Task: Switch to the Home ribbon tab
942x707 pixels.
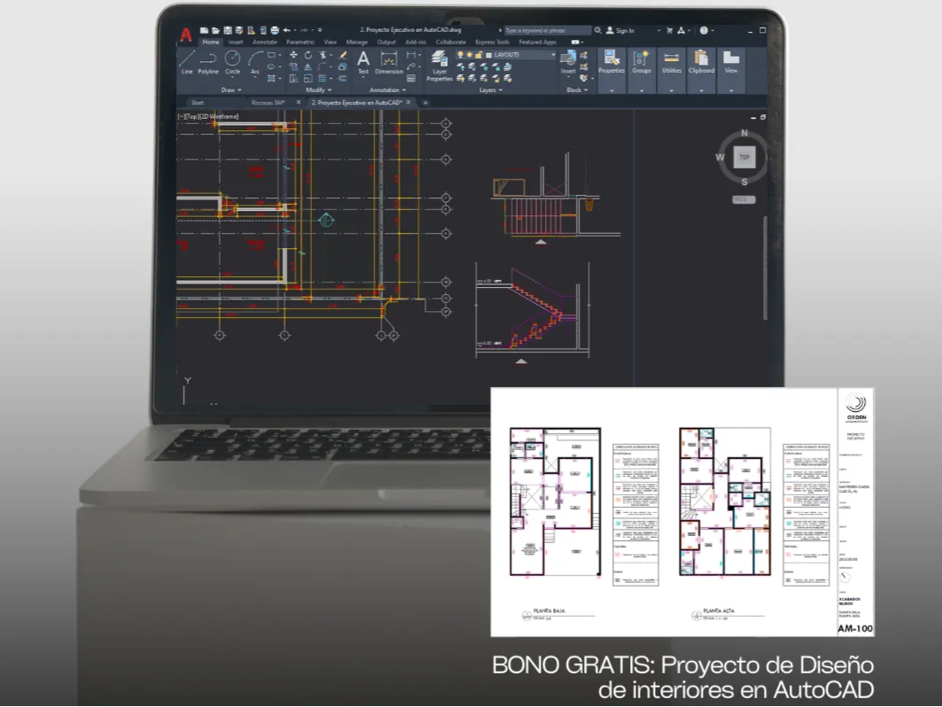Action: (211, 42)
